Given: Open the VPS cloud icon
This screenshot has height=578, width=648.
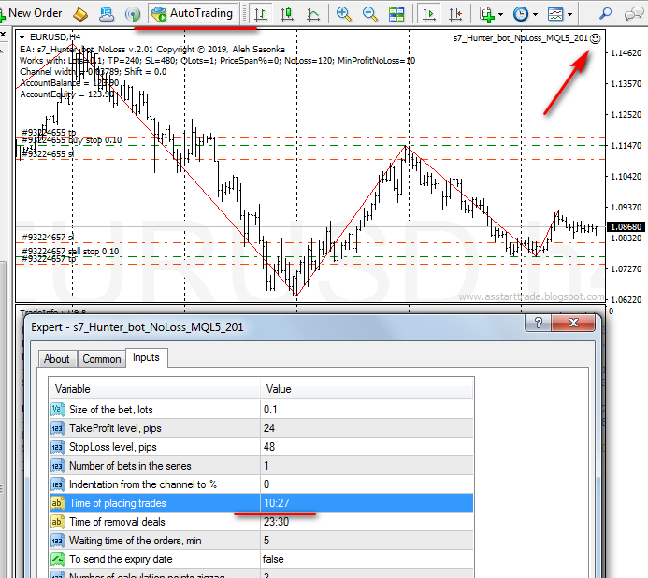Looking at the screenshot, I should click(107, 14).
